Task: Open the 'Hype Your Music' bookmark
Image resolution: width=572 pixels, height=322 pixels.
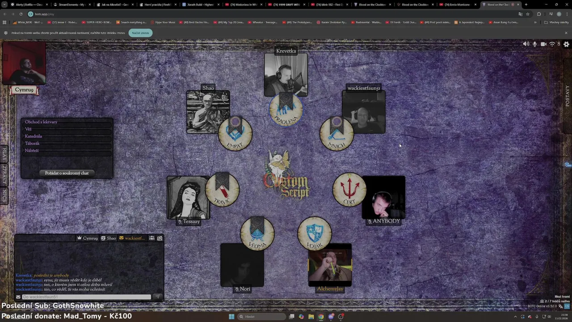Action: pyautogui.click(x=163, y=22)
